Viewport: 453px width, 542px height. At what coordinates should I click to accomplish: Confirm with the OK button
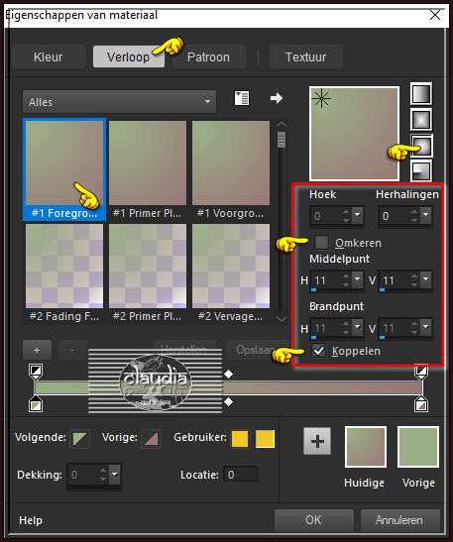(x=313, y=520)
